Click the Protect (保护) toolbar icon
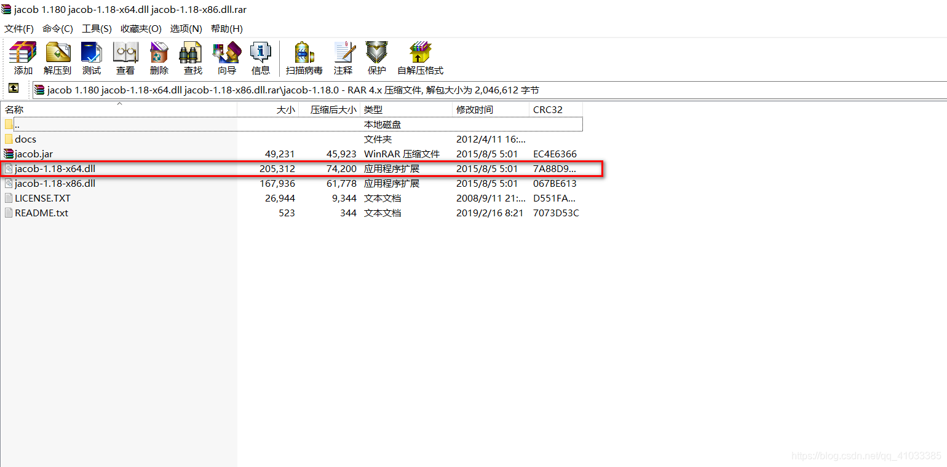 377,53
